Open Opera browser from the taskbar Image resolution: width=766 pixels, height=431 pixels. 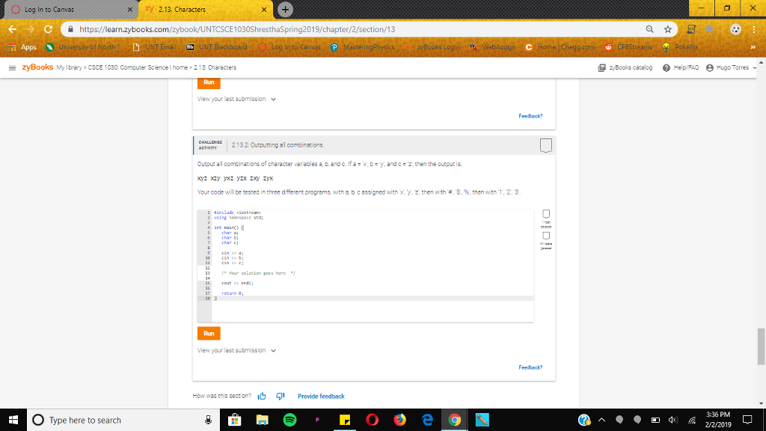tap(373, 420)
